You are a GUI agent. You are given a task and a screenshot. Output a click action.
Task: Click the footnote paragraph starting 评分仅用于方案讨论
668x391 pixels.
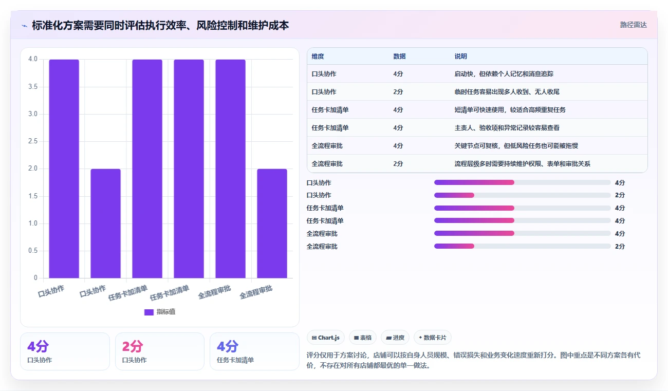pos(473,361)
